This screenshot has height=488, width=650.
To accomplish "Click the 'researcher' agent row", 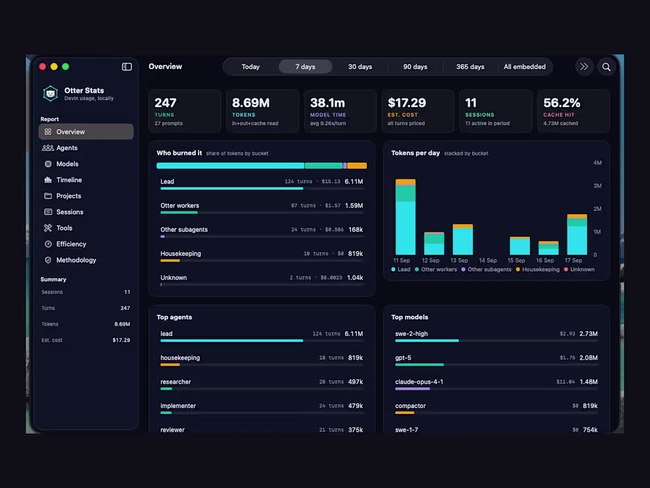I will (x=262, y=384).
